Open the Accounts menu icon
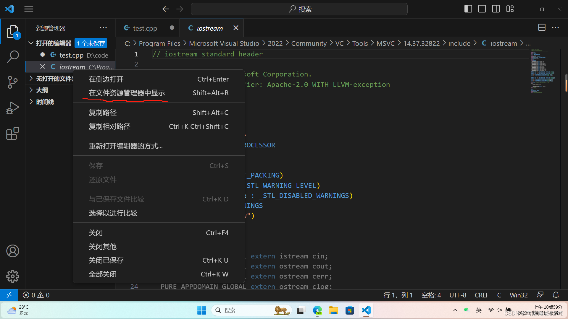This screenshot has width=568, height=319. (13, 251)
